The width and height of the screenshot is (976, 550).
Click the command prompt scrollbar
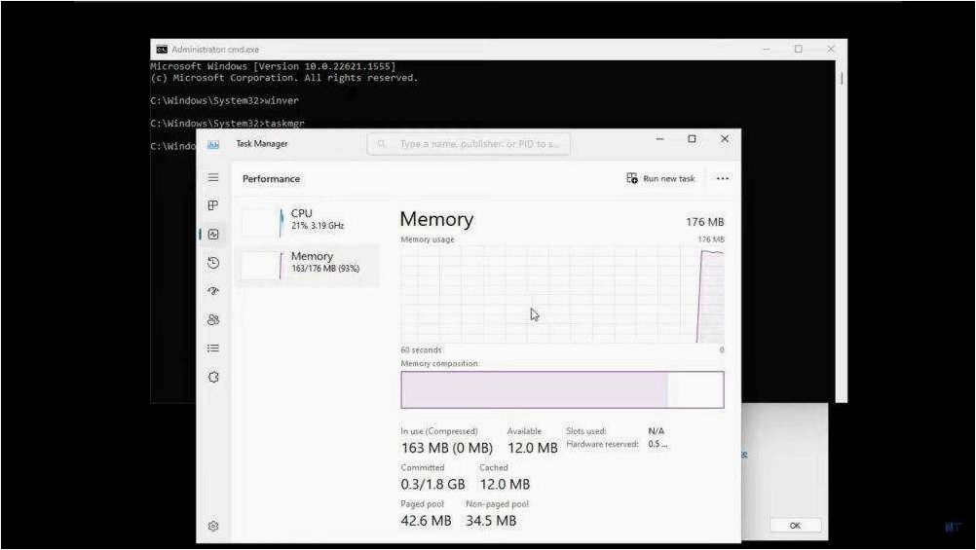pyautogui.click(x=842, y=230)
